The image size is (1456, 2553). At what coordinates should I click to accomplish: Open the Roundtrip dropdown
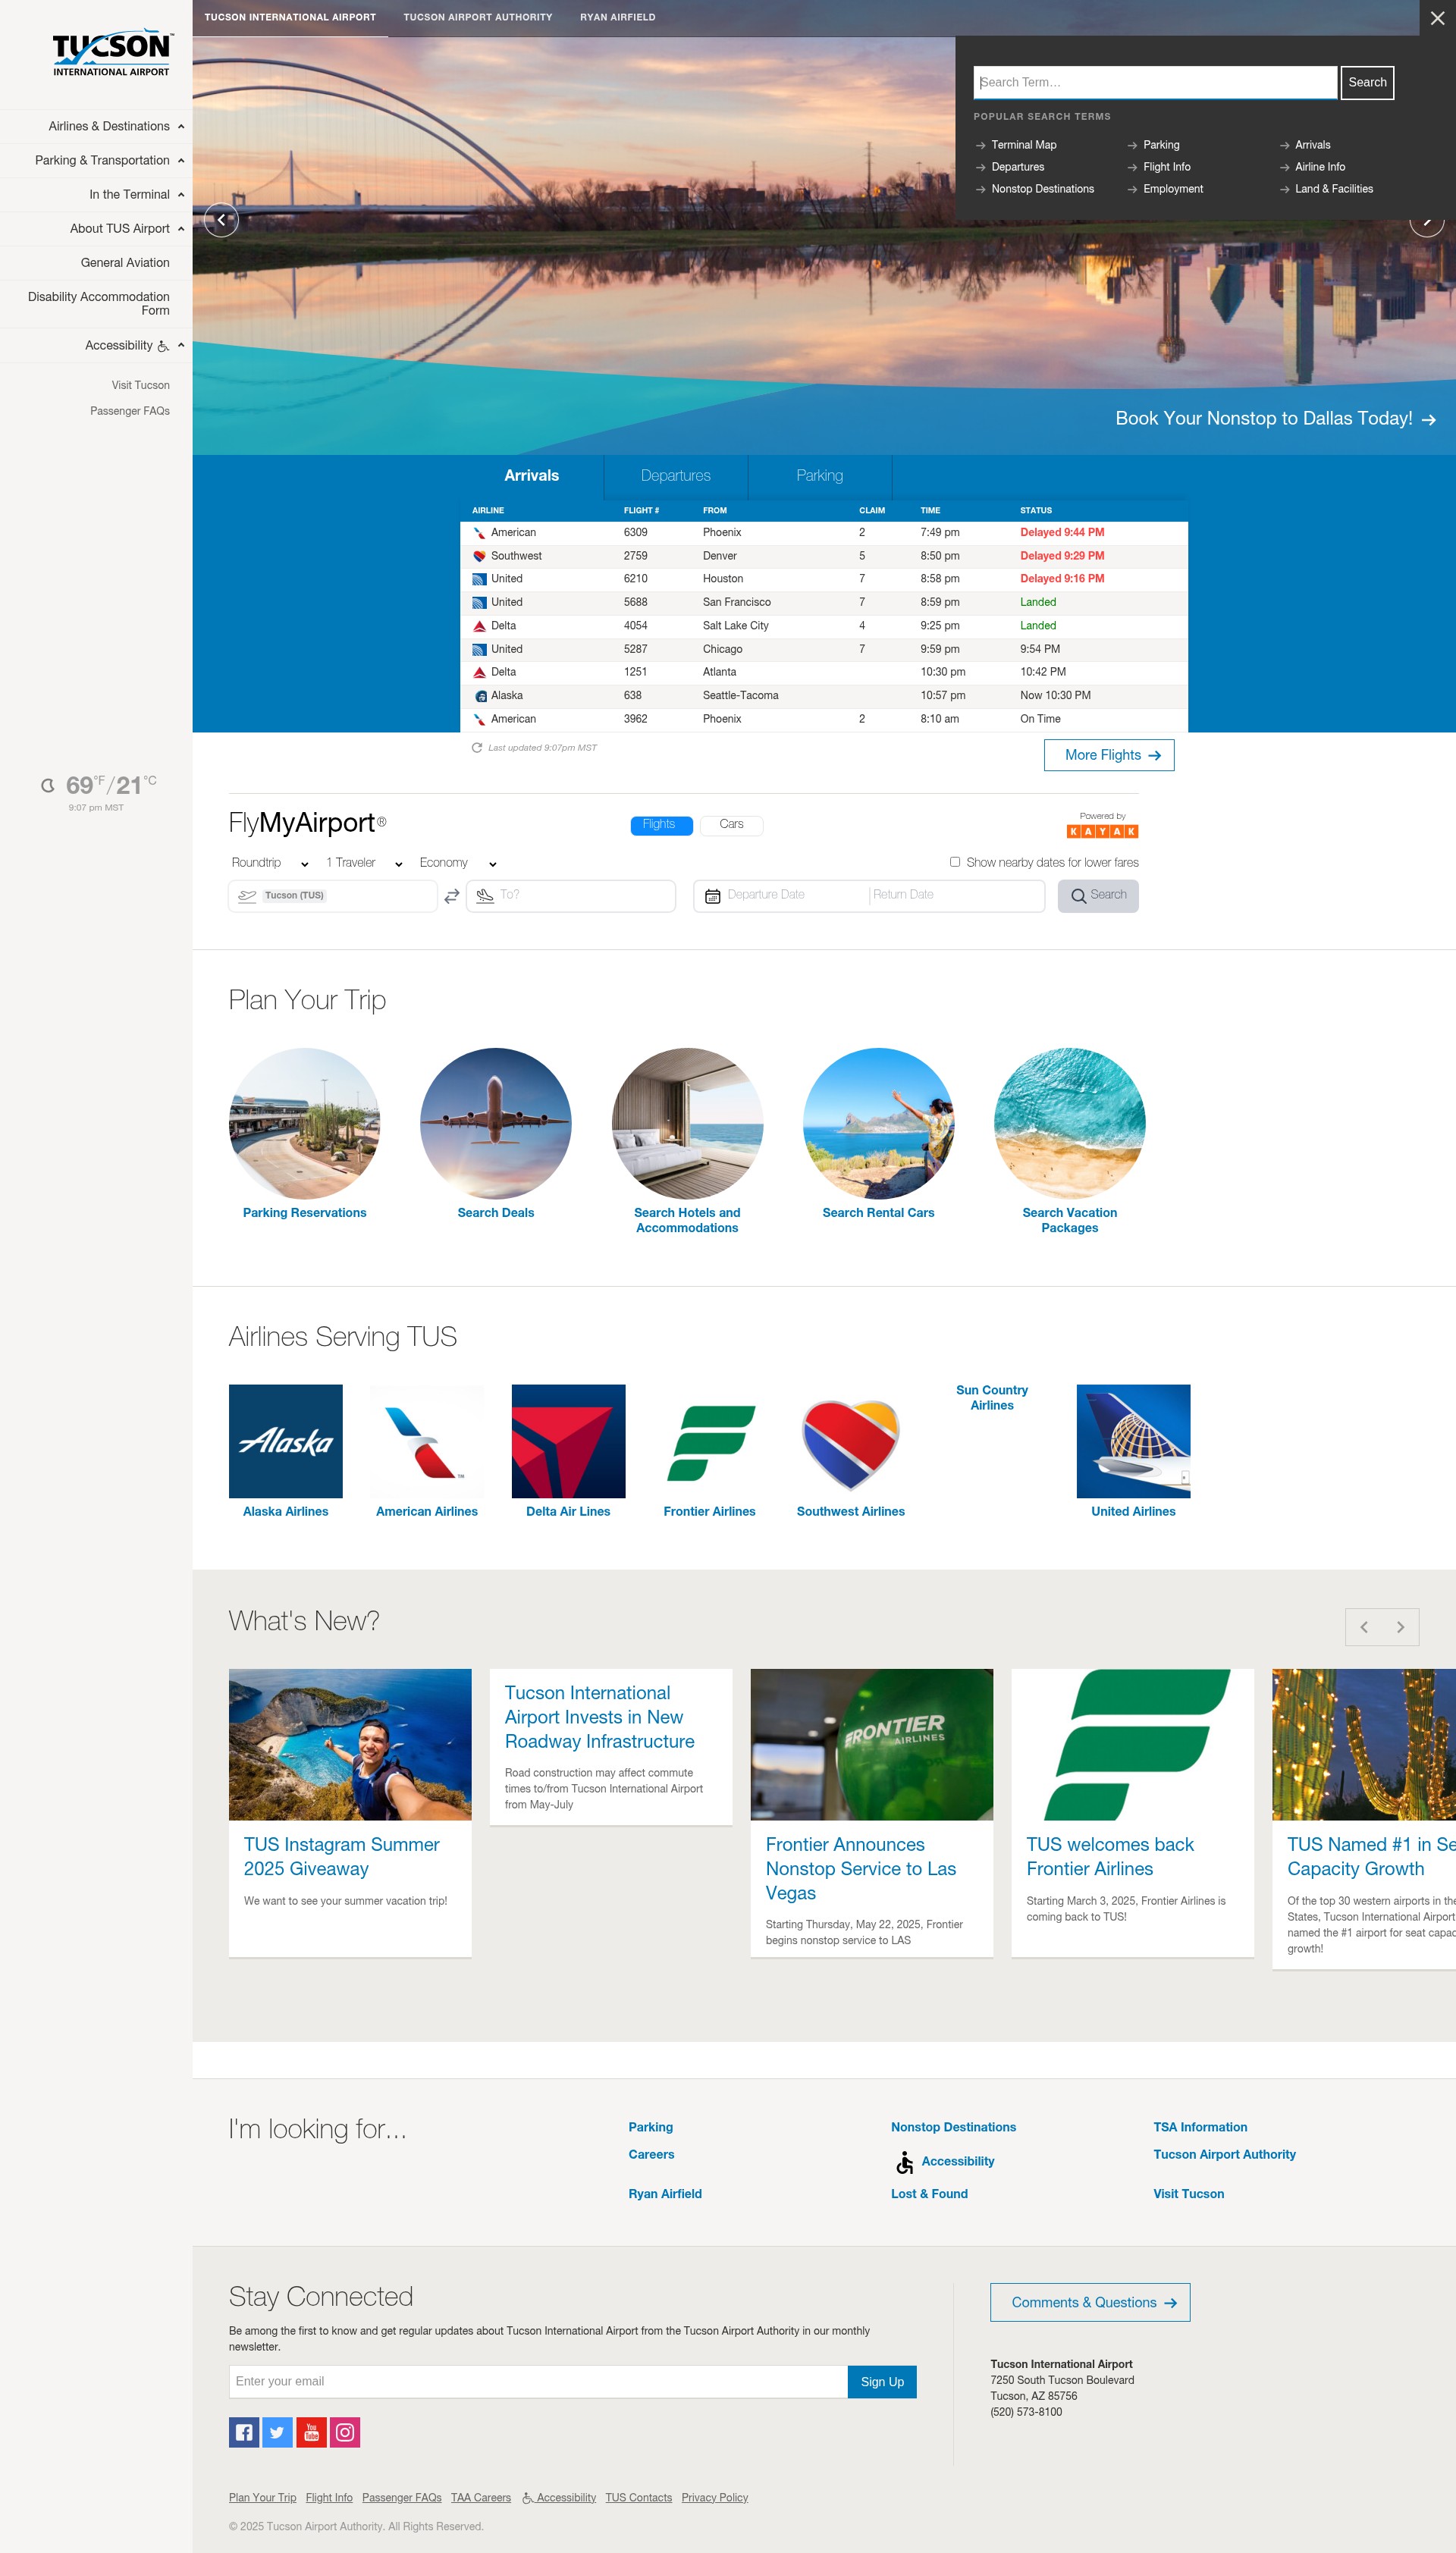point(270,863)
